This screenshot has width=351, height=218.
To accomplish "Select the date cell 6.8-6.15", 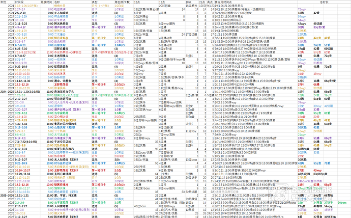I will pyautogui.click(x=20, y=134).
